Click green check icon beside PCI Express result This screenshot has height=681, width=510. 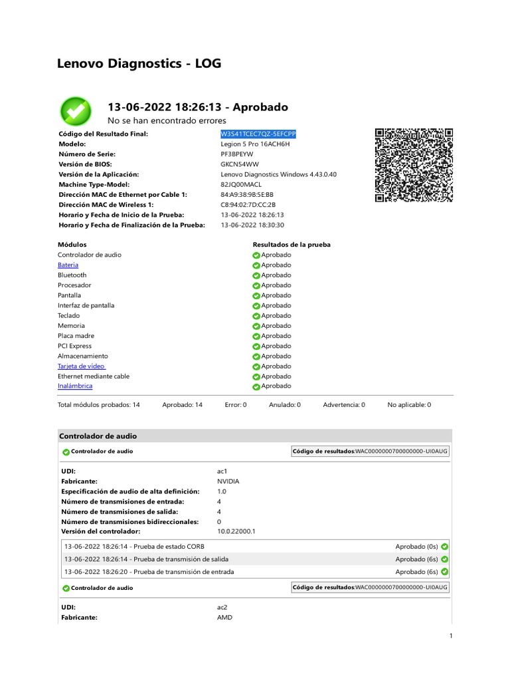(256, 346)
